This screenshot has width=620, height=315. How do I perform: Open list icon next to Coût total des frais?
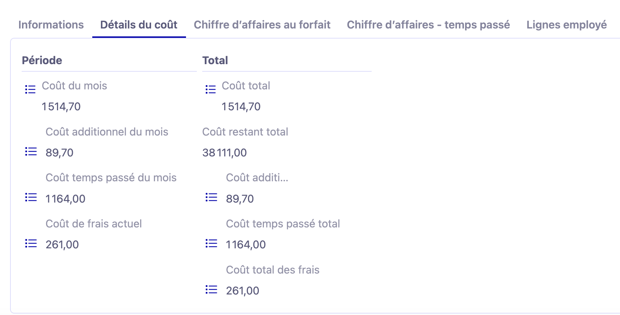211,289
